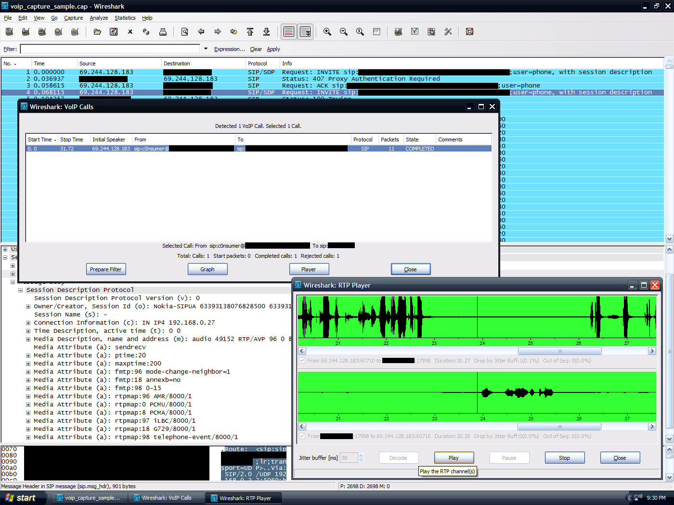This screenshot has height=505, width=674.
Task: Expand the Owner/Creator, Session Id row
Action: click(x=28, y=306)
